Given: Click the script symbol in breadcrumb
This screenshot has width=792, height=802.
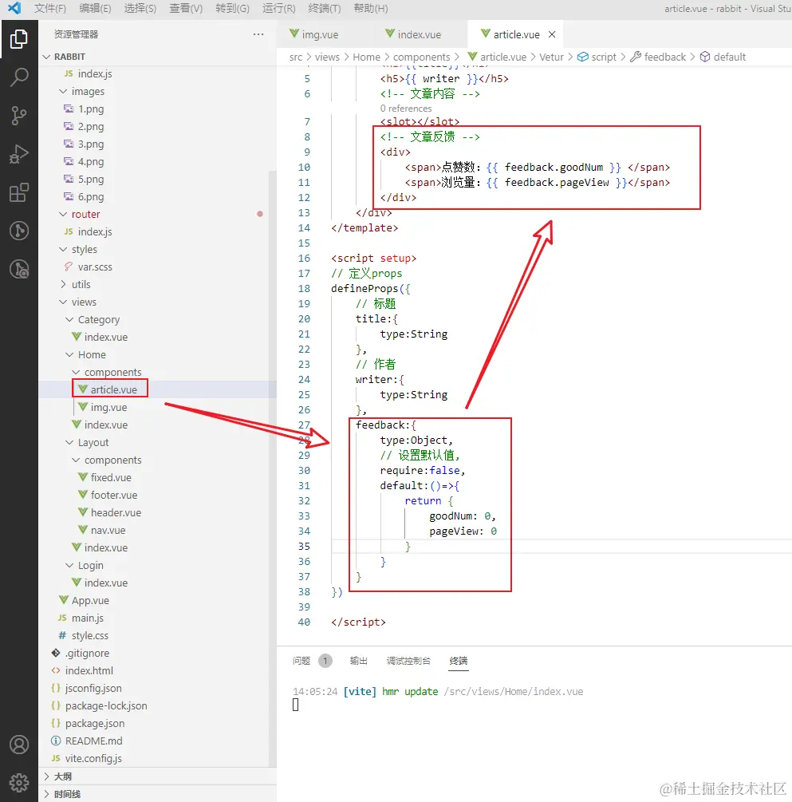Looking at the screenshot, I should coord(597,57).
